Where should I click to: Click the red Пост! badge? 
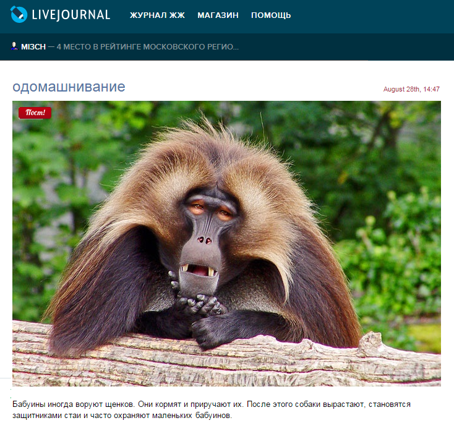click(x=35, y=113)
